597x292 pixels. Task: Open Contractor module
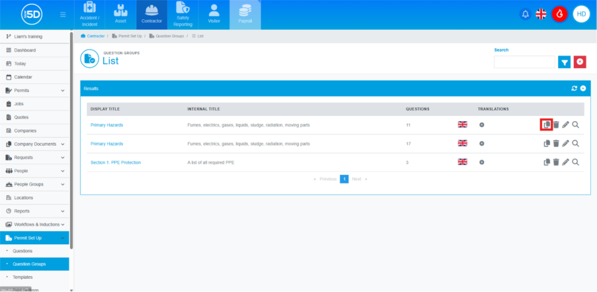(x=152, y=15)
